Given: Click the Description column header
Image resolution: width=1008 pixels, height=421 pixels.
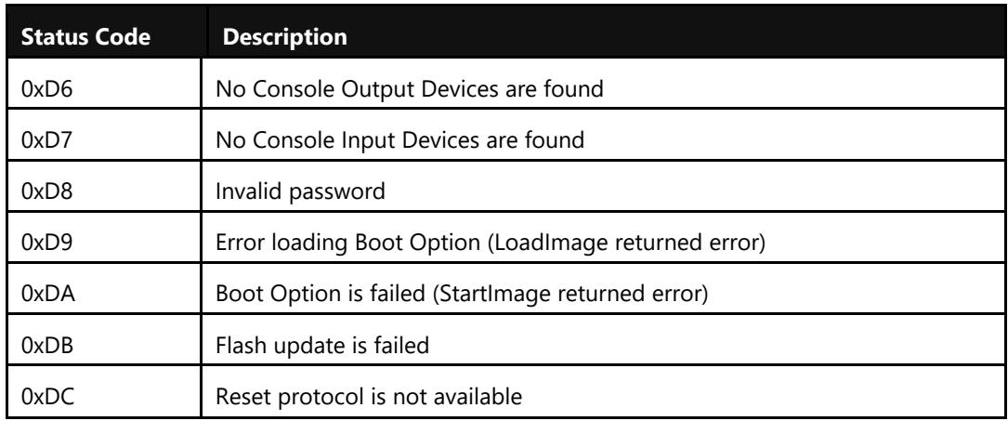Looking at the screenshot, I should (285, 36).
